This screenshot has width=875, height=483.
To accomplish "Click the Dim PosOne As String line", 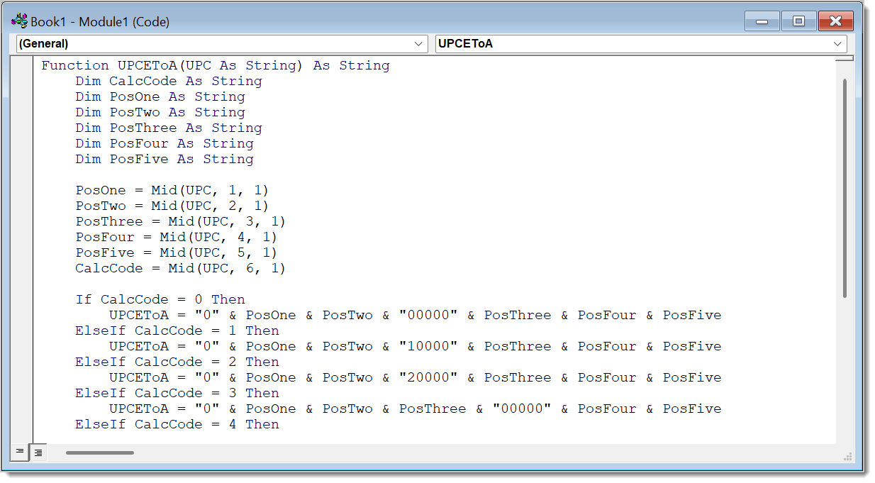I will coord(160,96).
